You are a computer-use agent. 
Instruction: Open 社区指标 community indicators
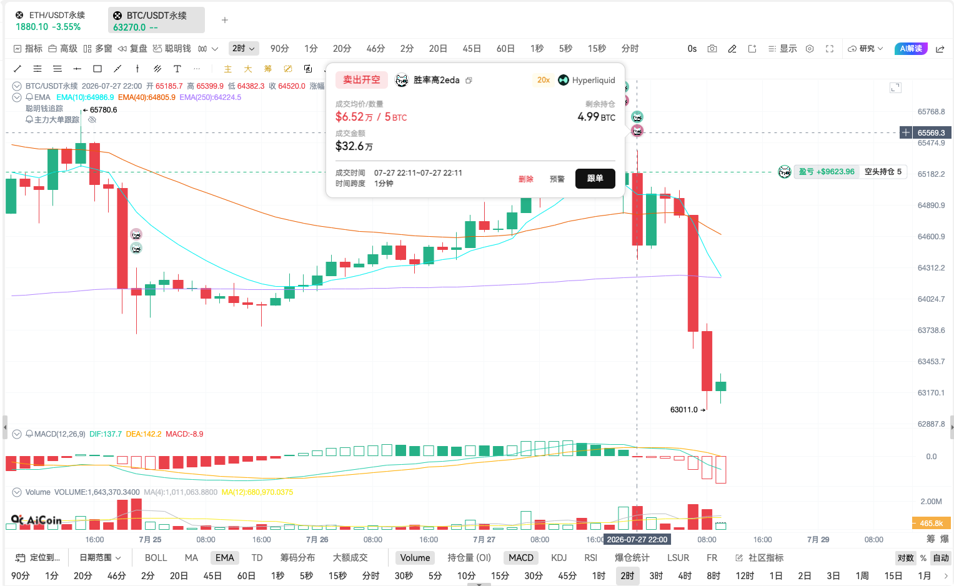760,558
